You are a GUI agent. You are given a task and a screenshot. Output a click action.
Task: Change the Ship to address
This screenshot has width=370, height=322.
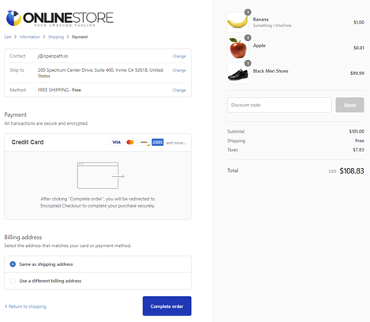[x=179, y=70]
